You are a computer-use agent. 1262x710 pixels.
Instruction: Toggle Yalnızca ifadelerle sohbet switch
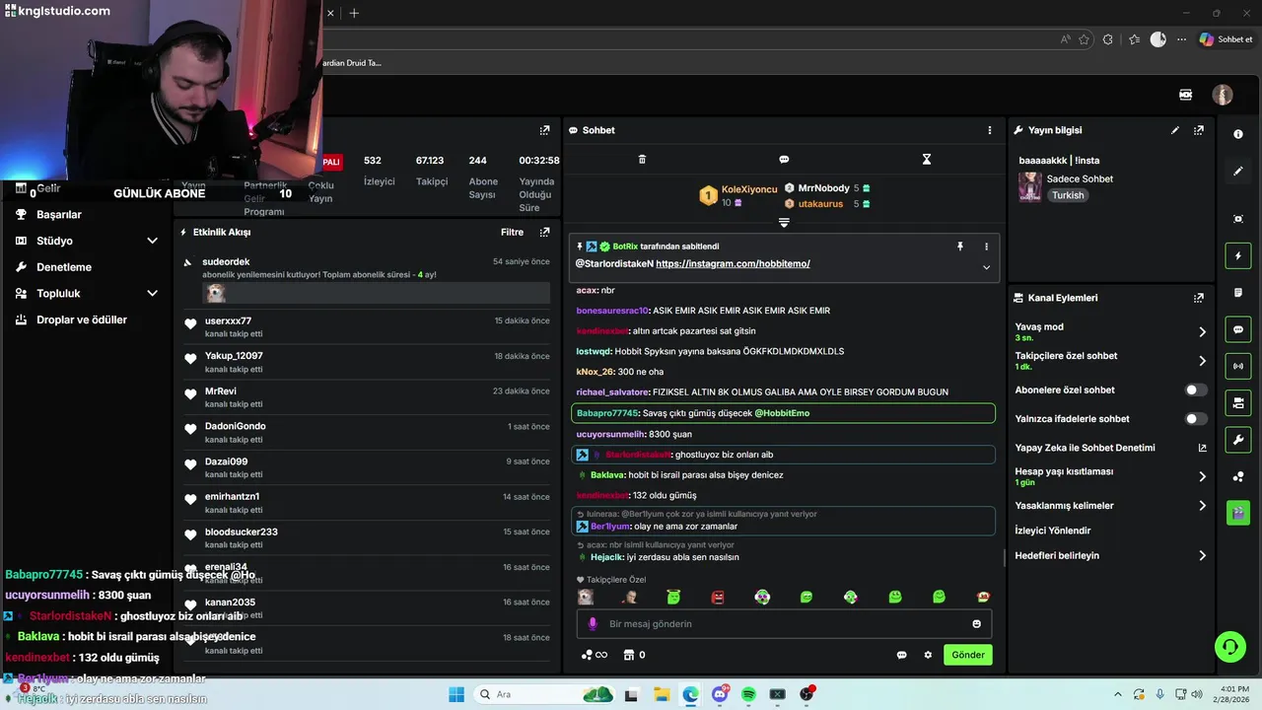[1196, 419]
